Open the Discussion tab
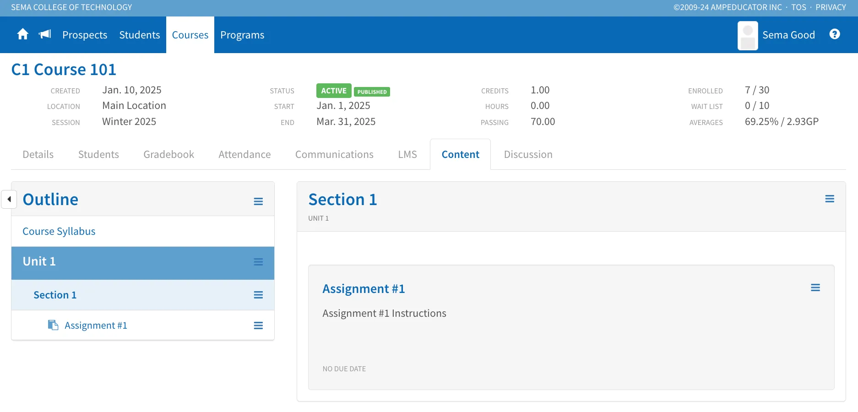 click(528, 154)
